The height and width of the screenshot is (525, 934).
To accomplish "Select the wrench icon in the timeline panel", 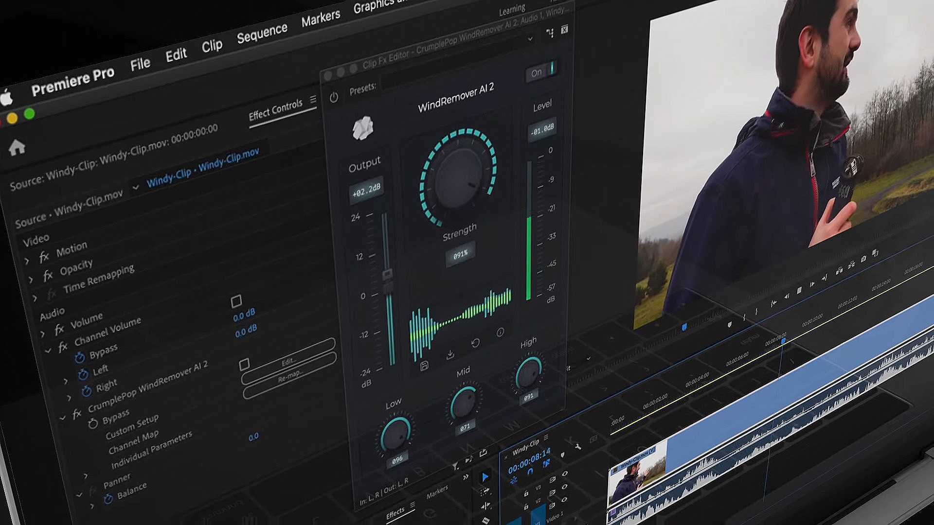I will click(x=578, y=447).
